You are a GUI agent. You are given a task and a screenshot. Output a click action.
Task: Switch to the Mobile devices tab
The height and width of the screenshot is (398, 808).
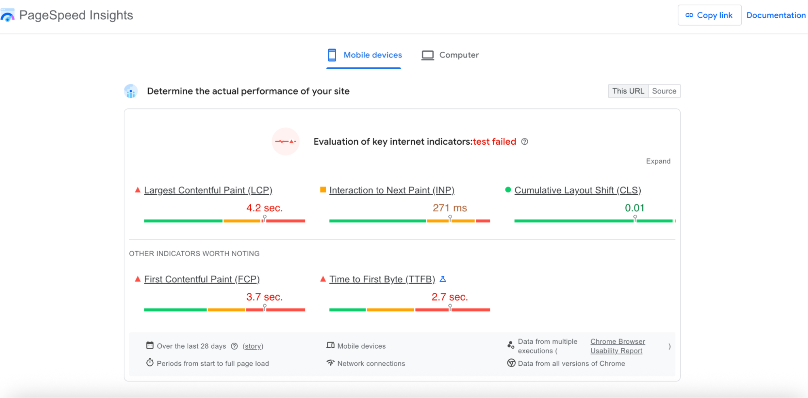364,55
